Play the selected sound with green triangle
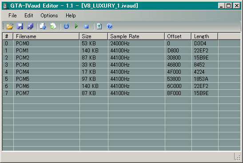243x163 pixels. point(76,26)
